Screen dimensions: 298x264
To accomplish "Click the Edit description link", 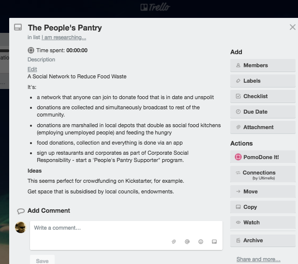I will pyautogui.click(x=32, y=69).
